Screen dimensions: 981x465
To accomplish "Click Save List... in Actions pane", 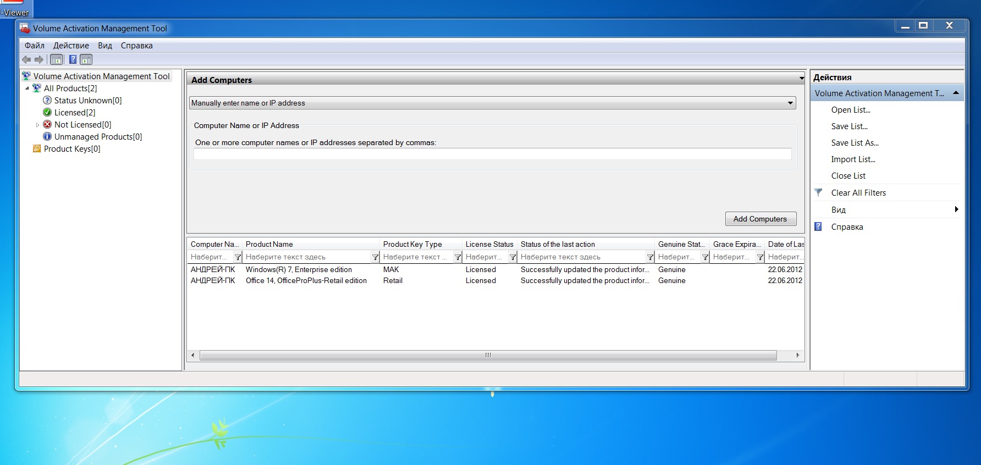I will [x=849, y=126].
